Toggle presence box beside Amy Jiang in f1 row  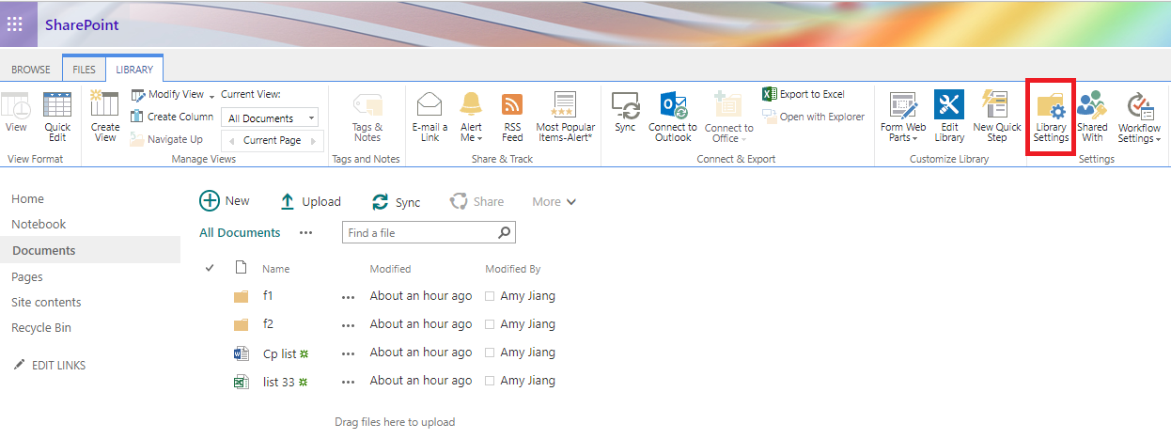click(490, 296)
